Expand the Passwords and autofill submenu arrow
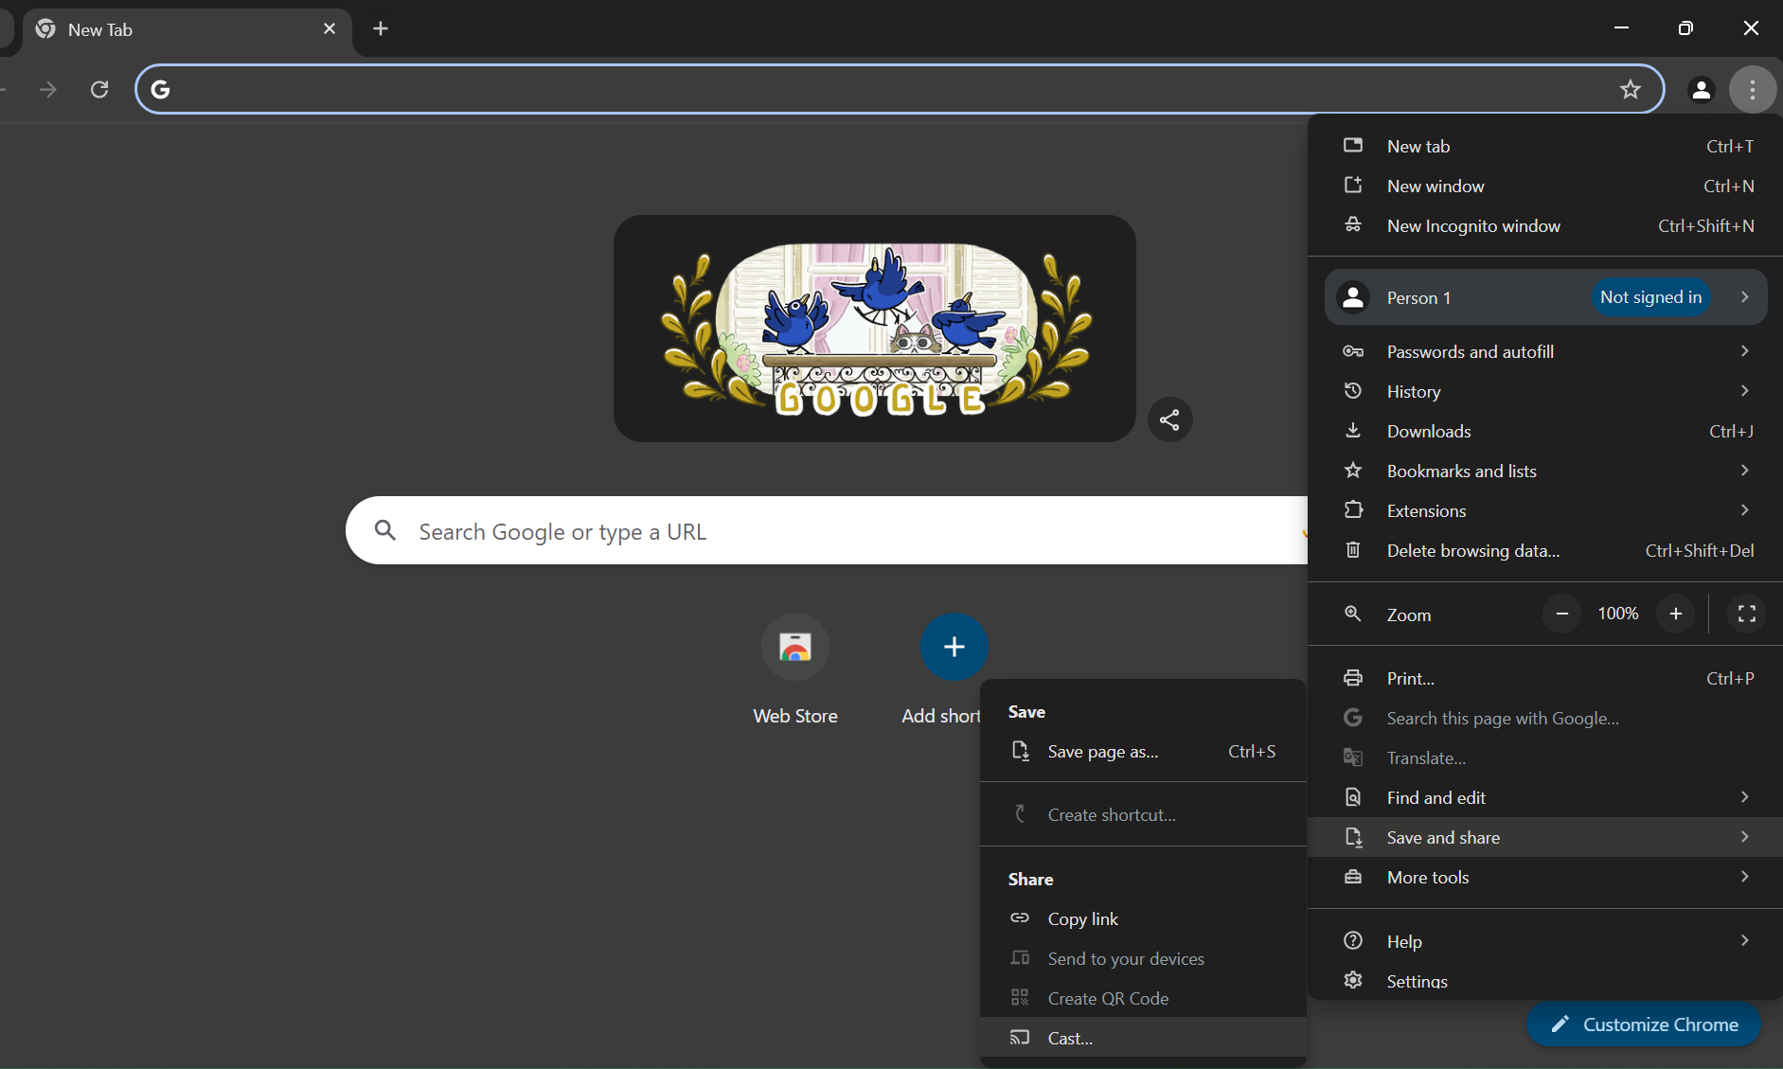 1744,351
